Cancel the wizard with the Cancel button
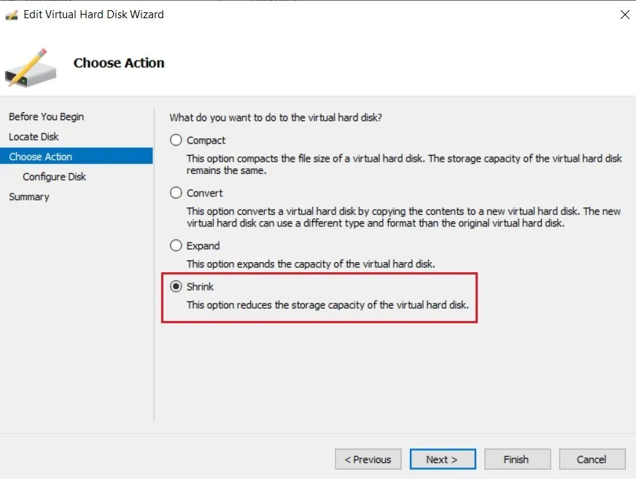This screenshot has height=479, width=636. coord(592,459)
